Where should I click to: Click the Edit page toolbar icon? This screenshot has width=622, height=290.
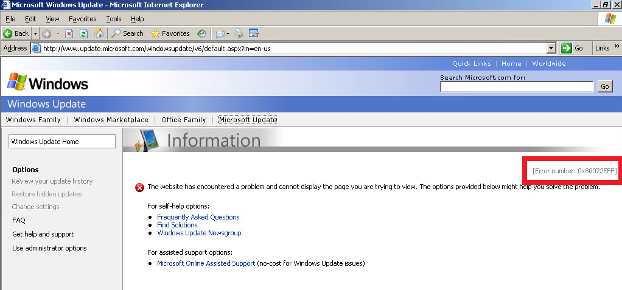[253, 33]
